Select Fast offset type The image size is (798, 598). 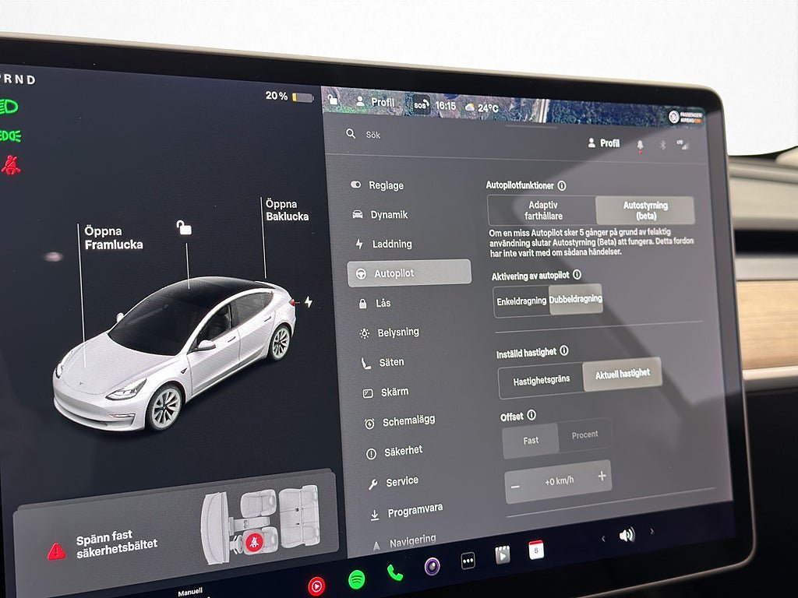pyautogui.click(x=531, y=441)
